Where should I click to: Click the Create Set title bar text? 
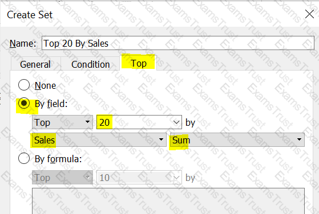point(30,15)
